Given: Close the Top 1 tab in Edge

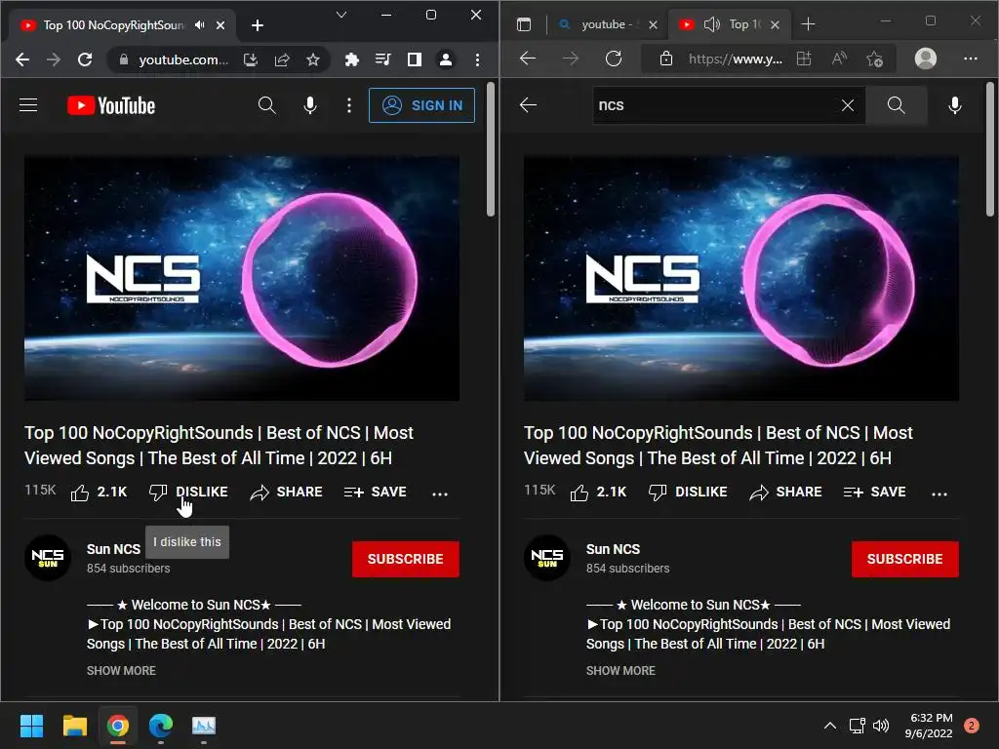Looking at the screenshot, I should (775, 24).
